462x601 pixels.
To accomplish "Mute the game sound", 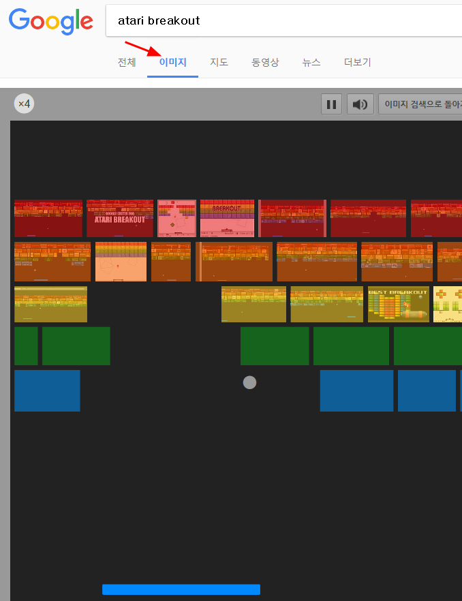I will click(360, 104).
